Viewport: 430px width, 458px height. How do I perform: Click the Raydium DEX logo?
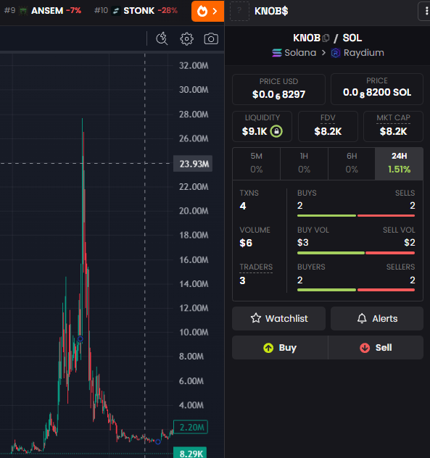pos(336,53)
